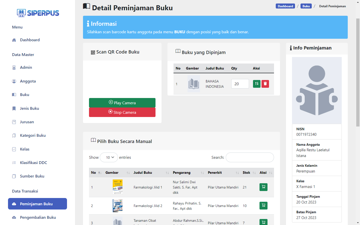This screenshot has height=225, width=360.
Task: Add Farmakologi Jilid 2 with cart icon
Action: pyautogui.click(x=263, y=205)
